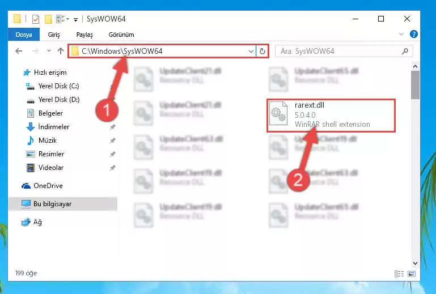Click the folder icon in title bar

click(17, 19)
